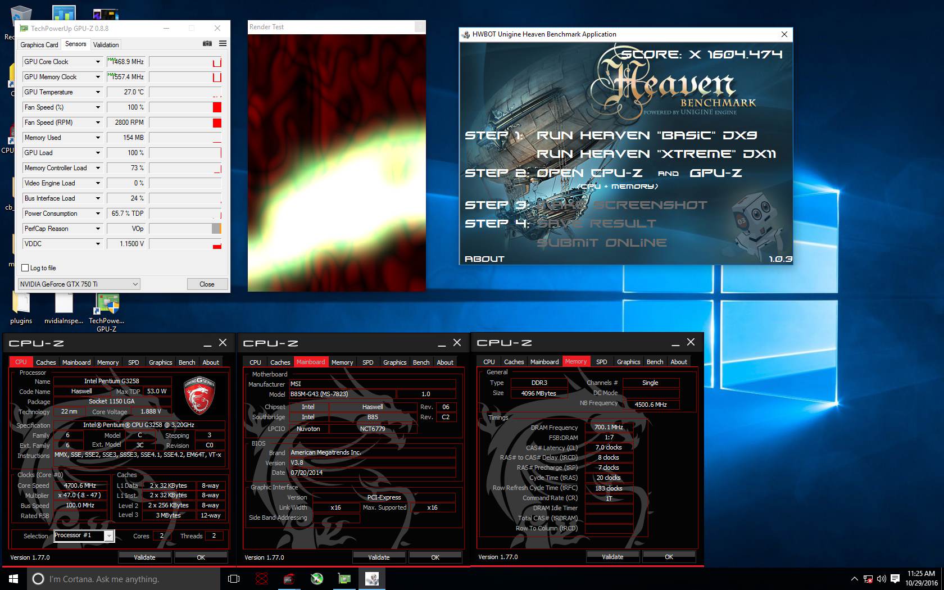Viewport: 944px width, 590px height.
Task: Click the red atom taskbar icon
Action: [x=262, y=579]
